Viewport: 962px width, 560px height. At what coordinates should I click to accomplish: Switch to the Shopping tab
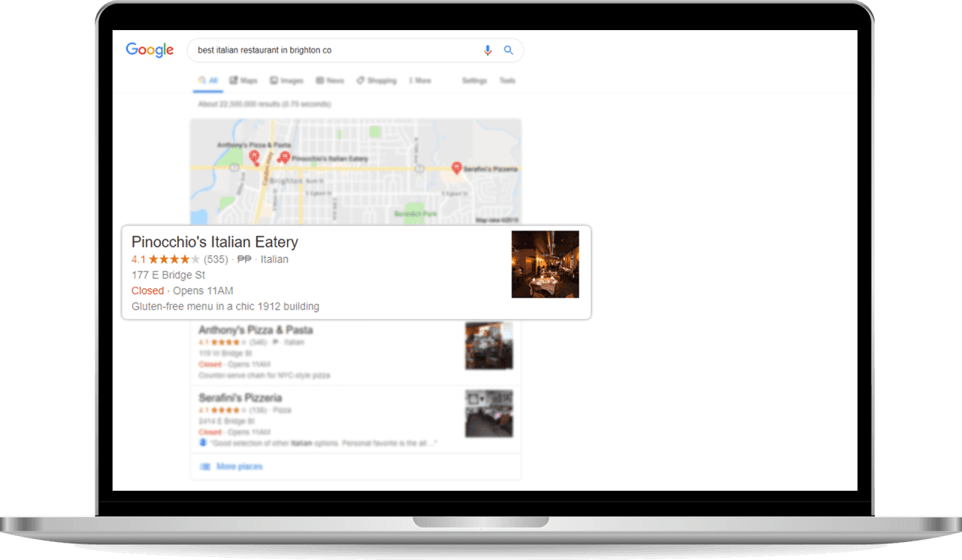pos(377,80)
